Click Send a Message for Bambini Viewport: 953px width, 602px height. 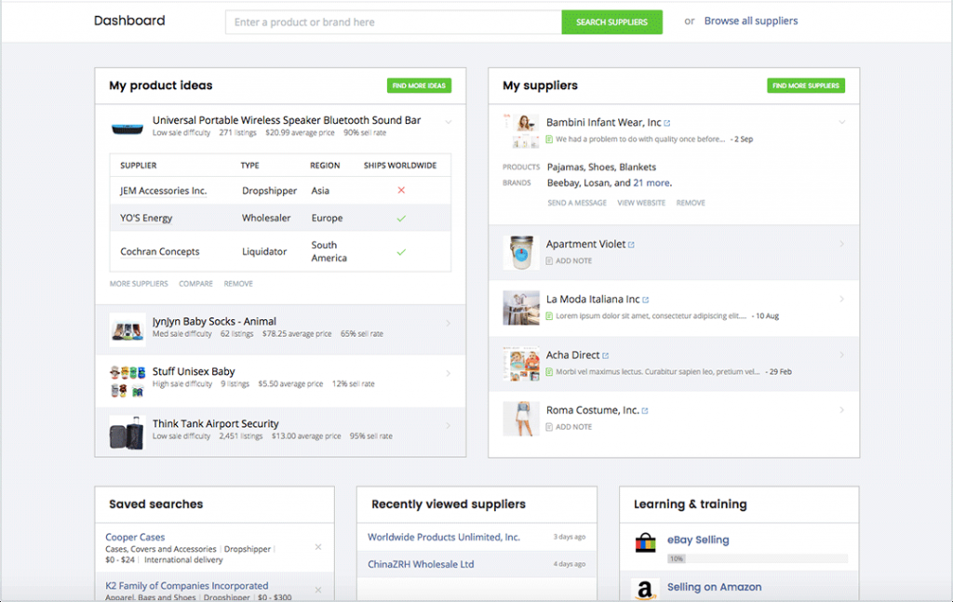point(577,203)
